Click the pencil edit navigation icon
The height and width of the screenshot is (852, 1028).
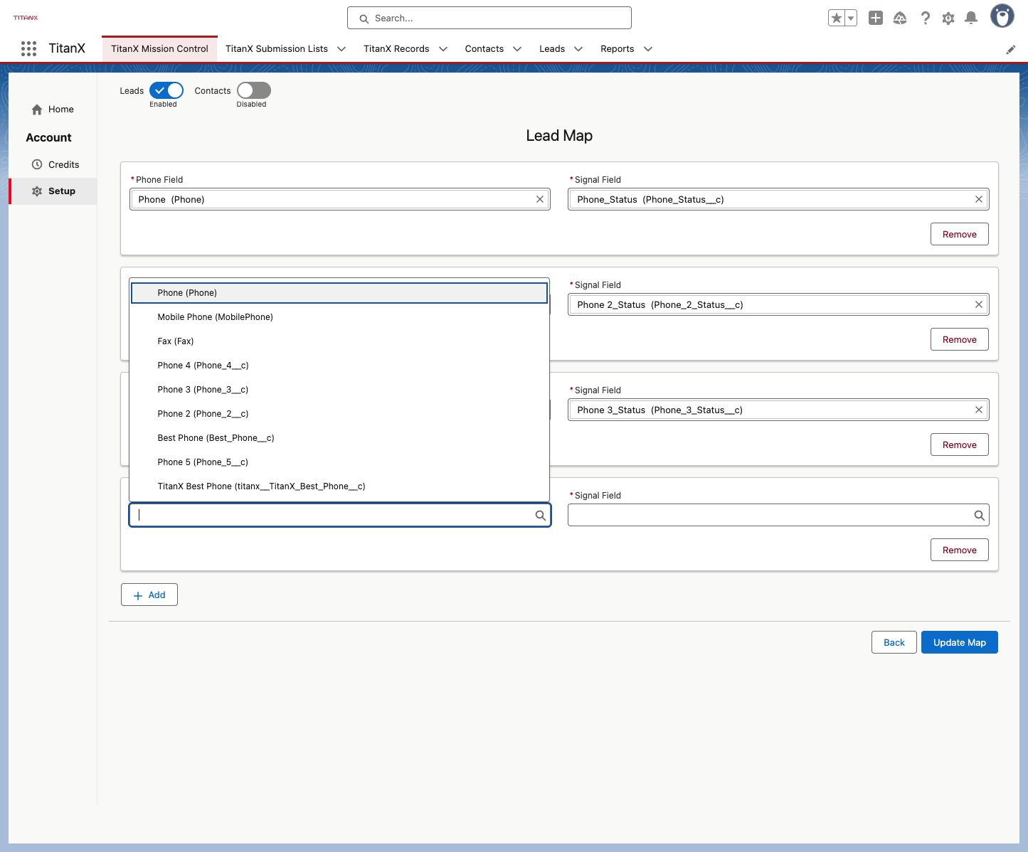coord(1010,50)
